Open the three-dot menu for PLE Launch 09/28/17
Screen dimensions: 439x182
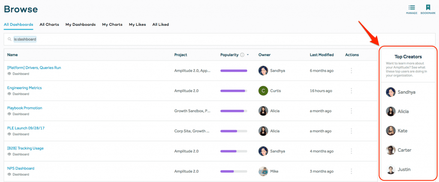pos(351,131)
